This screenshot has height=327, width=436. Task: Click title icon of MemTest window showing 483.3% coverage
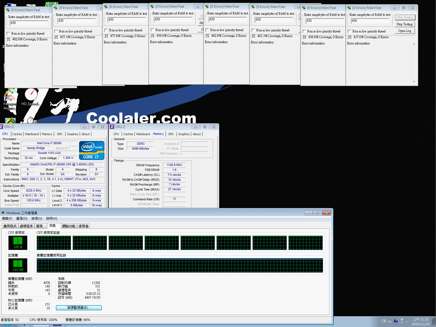[253, 7]
